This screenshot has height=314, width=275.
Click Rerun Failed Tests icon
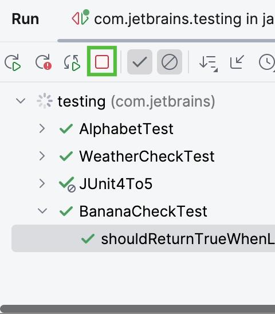click(x=44, y=62)
